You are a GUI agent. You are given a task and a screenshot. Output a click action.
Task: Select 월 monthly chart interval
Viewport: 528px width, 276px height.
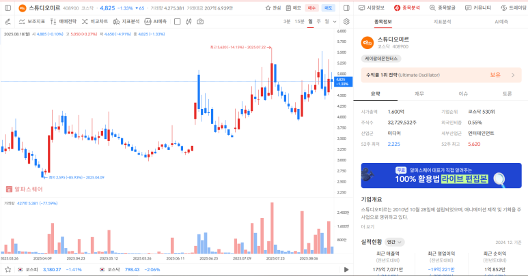(x=326, y=22)
